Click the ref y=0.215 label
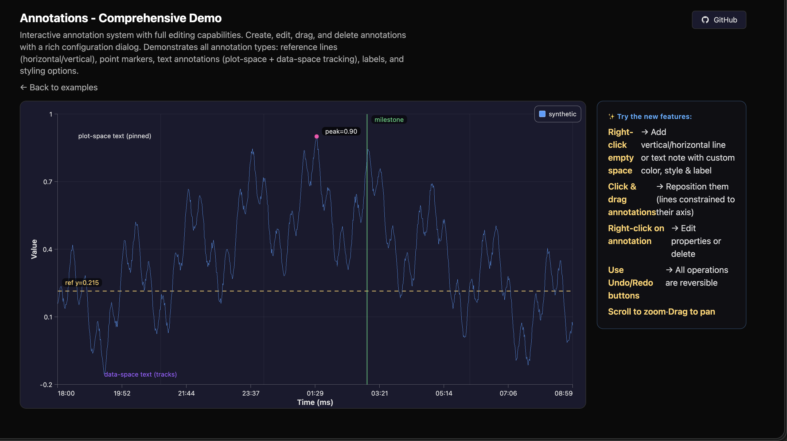 tap(82, 283)
